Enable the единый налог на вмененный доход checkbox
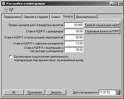The width and height of the screenshot is (124, 99). (x=11, y=57)
